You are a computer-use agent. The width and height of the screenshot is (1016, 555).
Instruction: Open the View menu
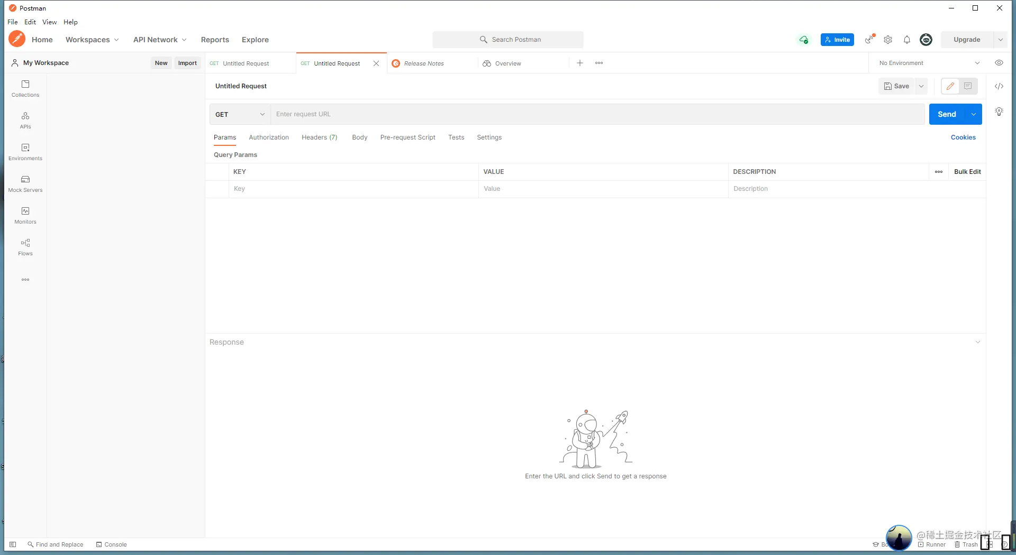click(x=50, y=22)
